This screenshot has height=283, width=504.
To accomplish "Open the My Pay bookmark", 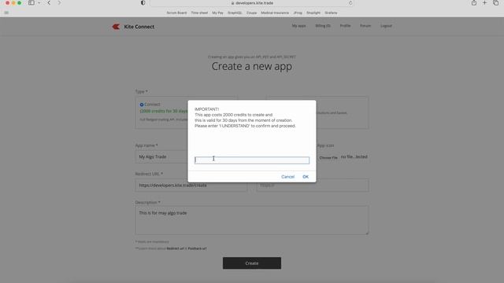I will [x=217, y=13].
